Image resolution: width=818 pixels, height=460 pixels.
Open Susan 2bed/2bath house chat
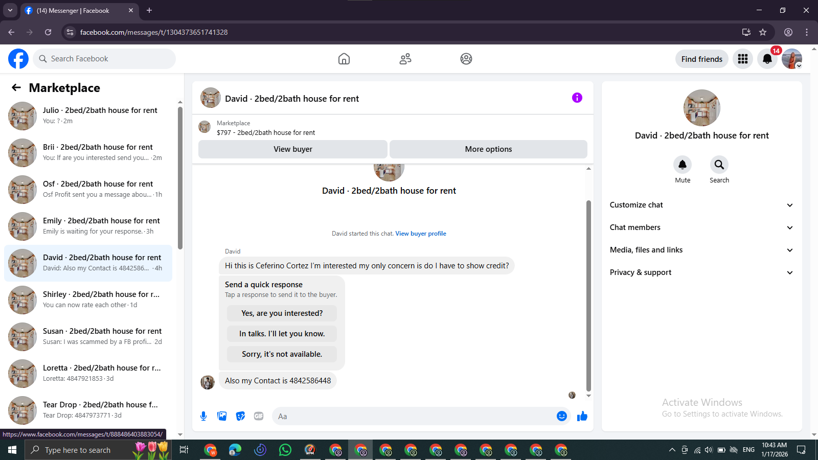pos(88,337)
